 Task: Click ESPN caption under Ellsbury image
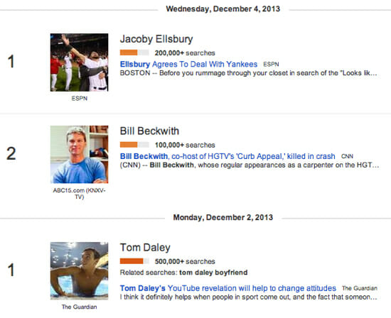point(80,99)
